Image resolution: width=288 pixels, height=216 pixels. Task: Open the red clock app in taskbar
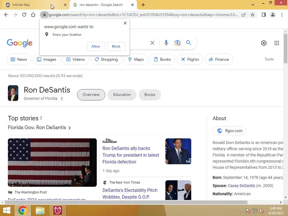[57, 210]
